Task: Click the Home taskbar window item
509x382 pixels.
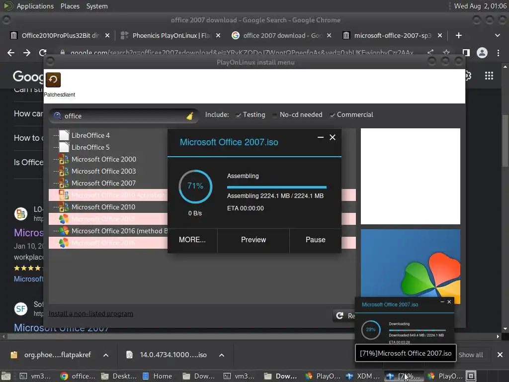Action: [158, 376]
